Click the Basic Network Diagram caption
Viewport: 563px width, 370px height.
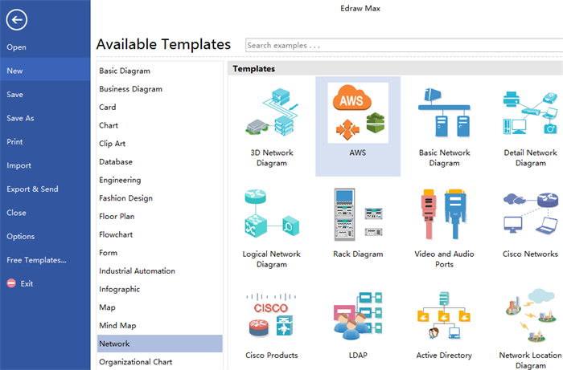[444, 157]
